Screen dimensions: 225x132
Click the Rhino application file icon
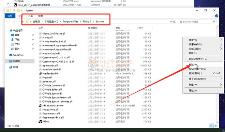coord(40,121)
